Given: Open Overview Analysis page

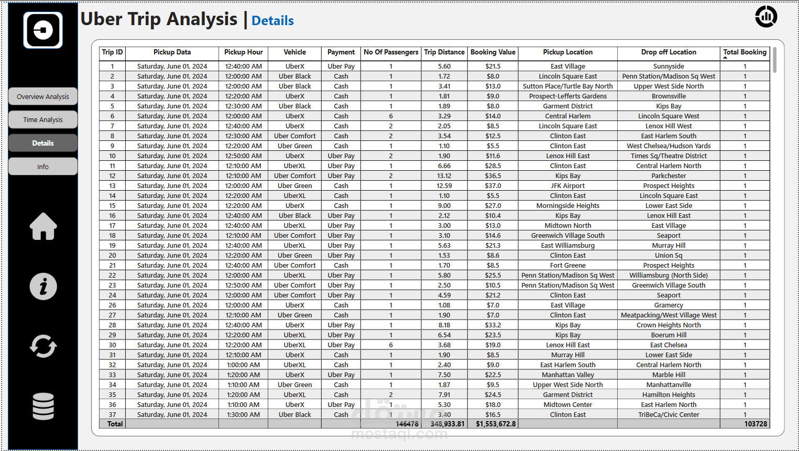Looking at the screenshot, I should coord(43,96).
